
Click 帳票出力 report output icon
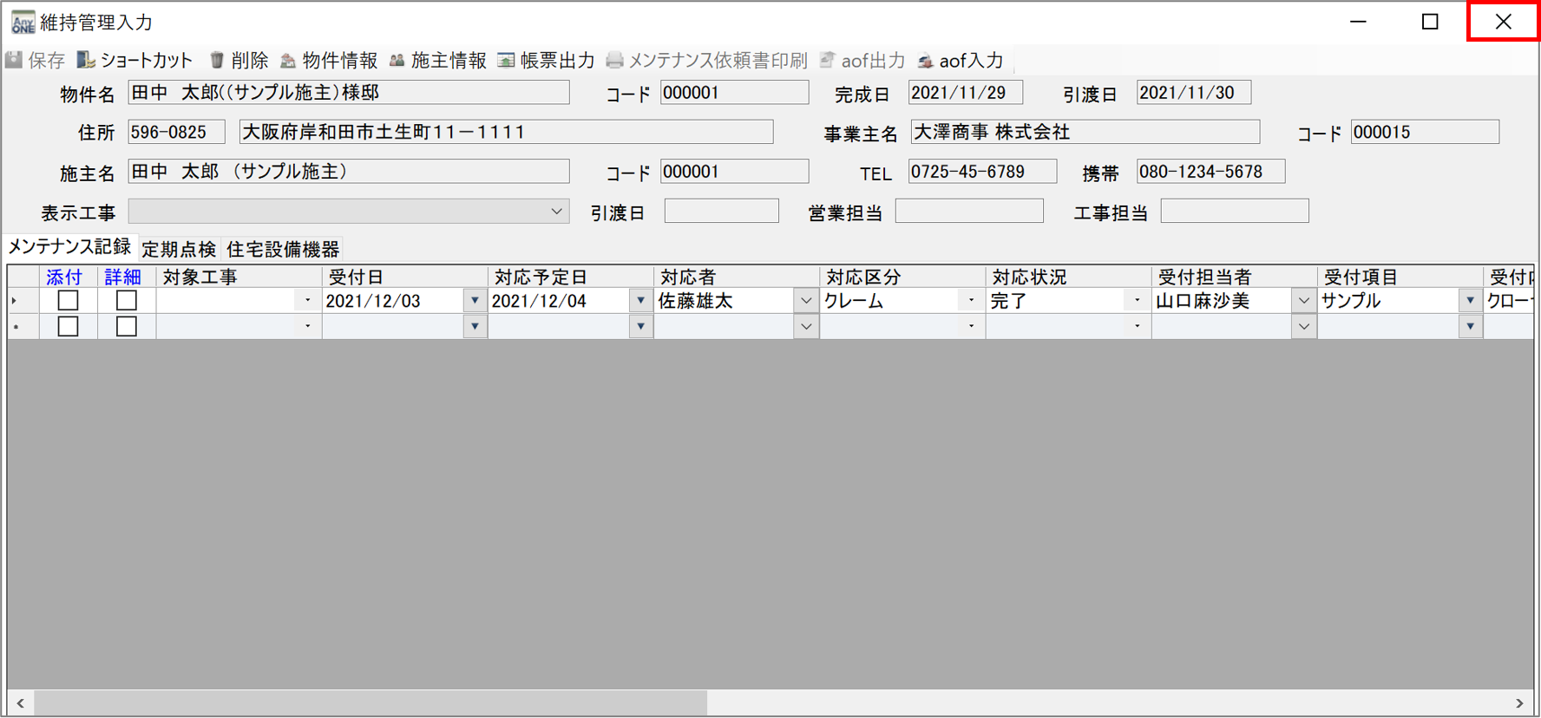pos(506,61)
